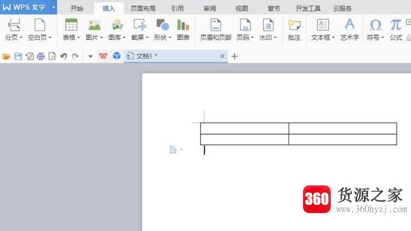Click the 符号 omega symbol icon
This screenshot has height=231, width=411.
point(375,26)
